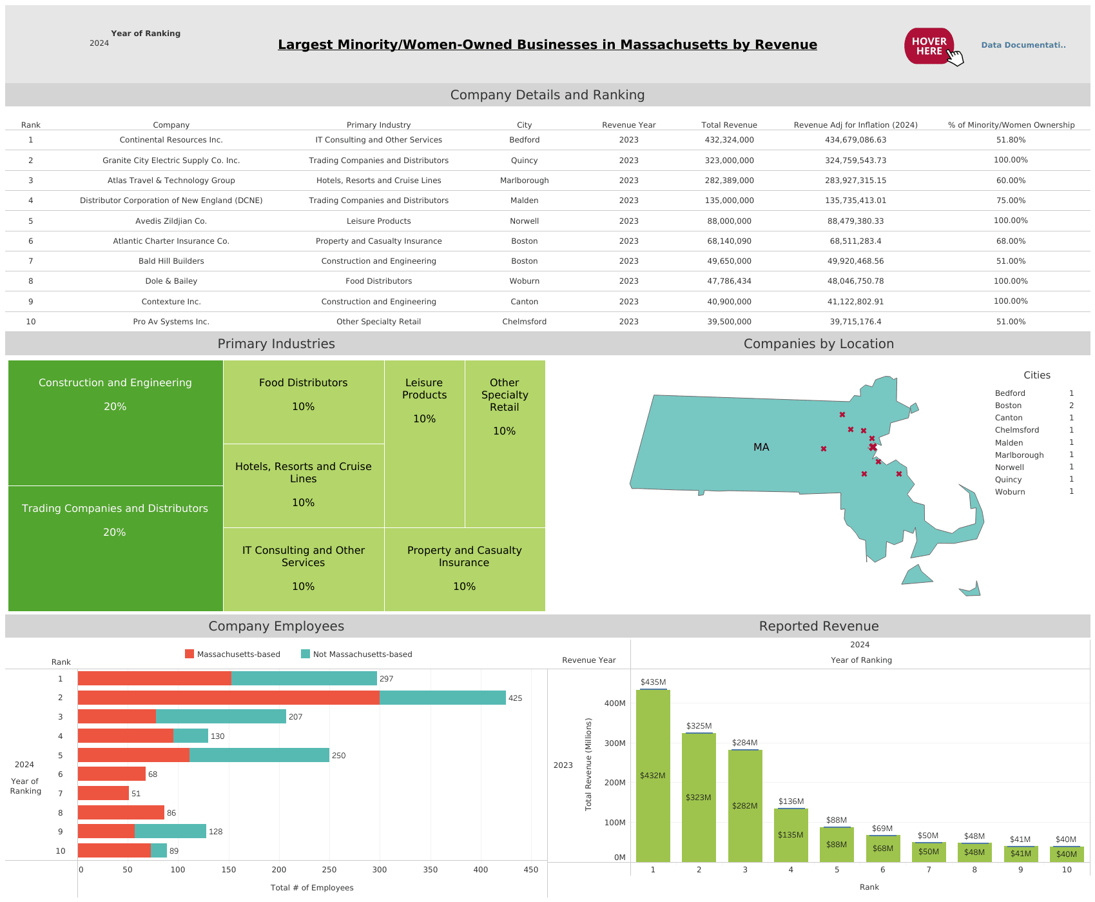Click the Primary Industry column header
The image size is (1095, 902).
coord(379,125)
